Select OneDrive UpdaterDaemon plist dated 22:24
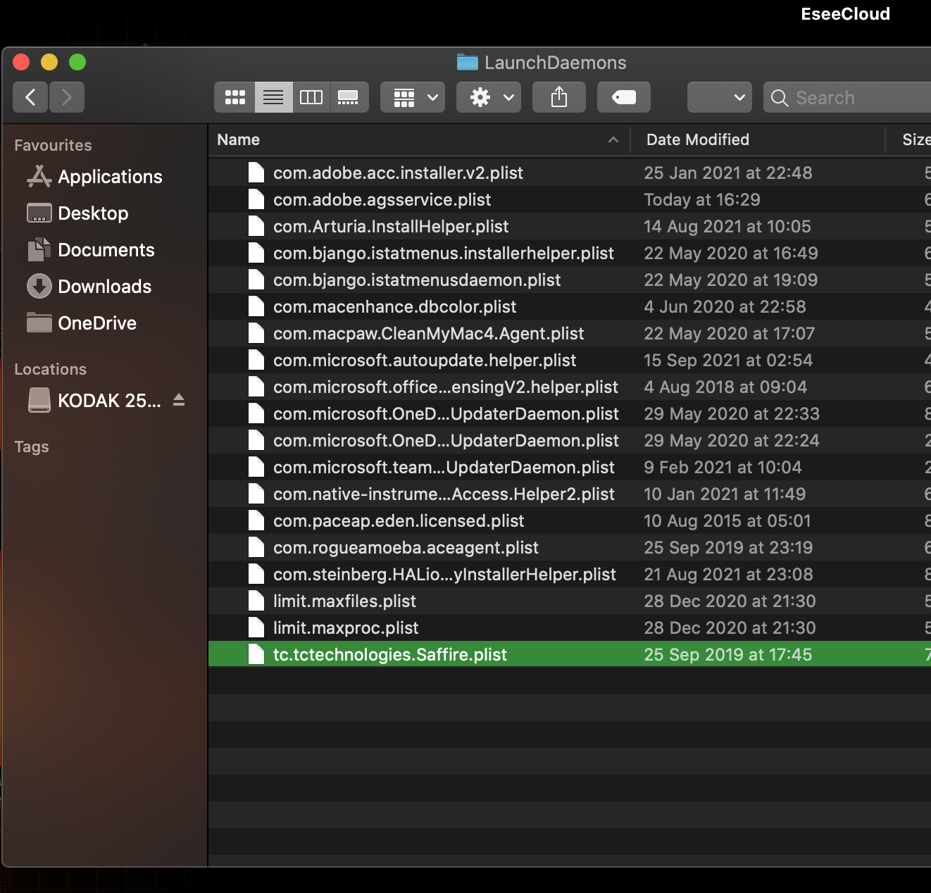 pos(569,440)
